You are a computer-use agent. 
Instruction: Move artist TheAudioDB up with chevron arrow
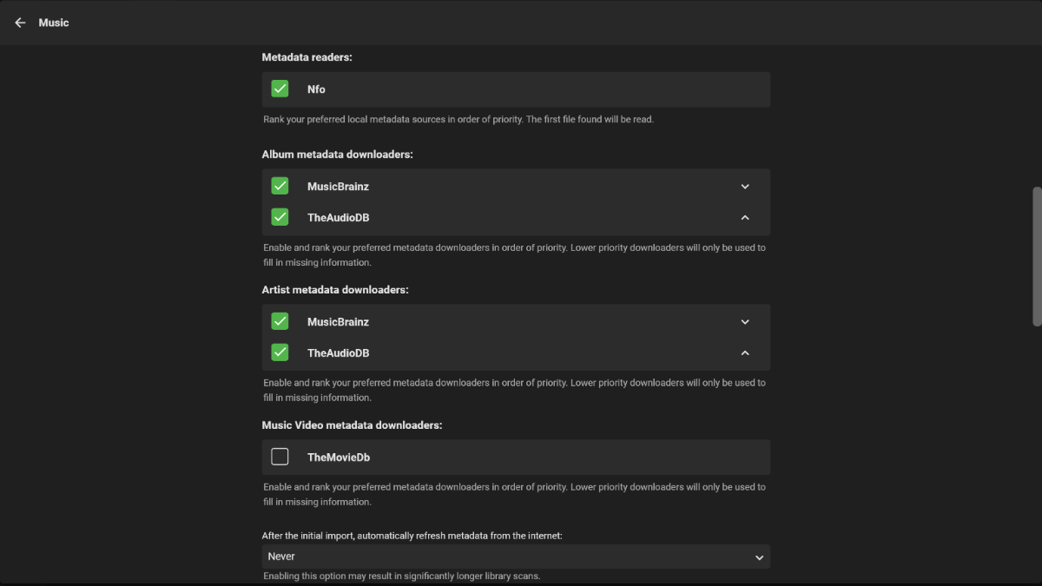coord(745,353)
